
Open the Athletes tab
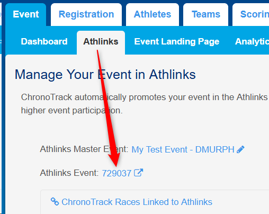coord(153,14)
